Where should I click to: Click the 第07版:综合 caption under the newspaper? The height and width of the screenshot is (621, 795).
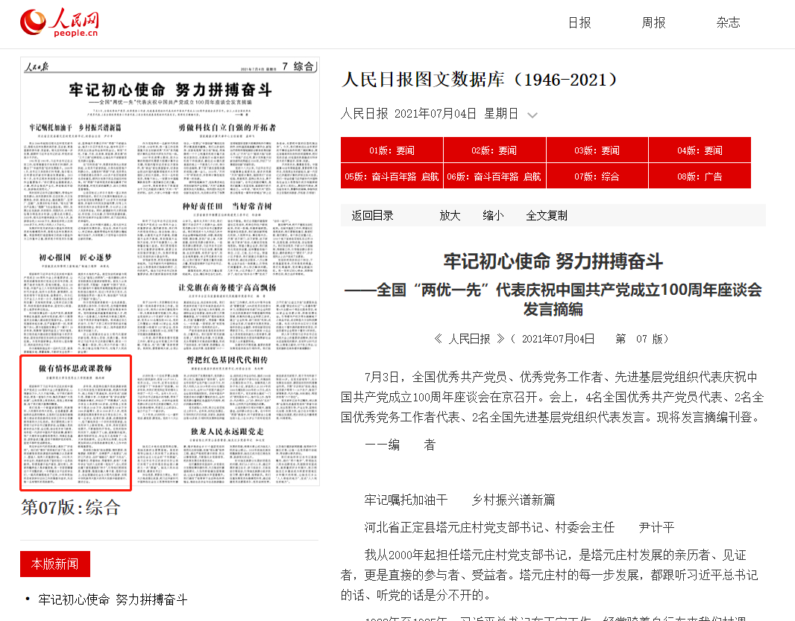[x=70, y=507]
